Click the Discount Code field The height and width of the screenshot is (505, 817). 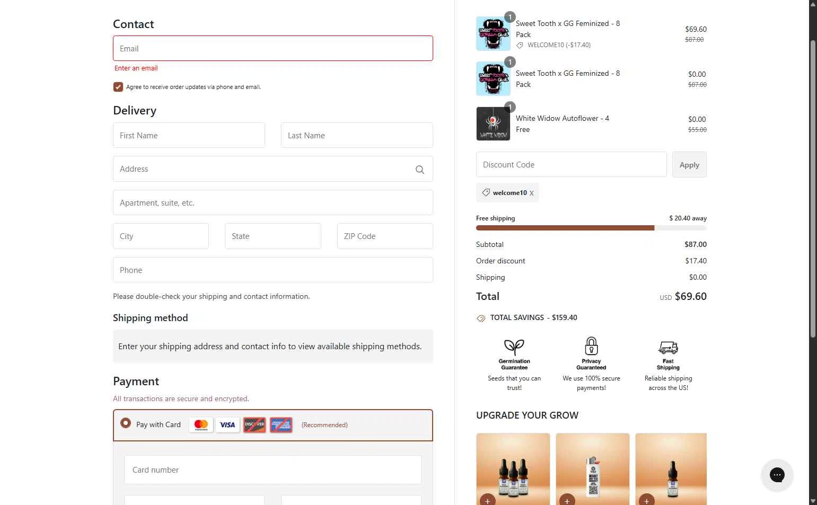pyautogui.click(x=571, y=164)
